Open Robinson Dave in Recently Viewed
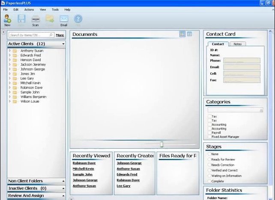 pyautogui.click(x=84, y=163)
